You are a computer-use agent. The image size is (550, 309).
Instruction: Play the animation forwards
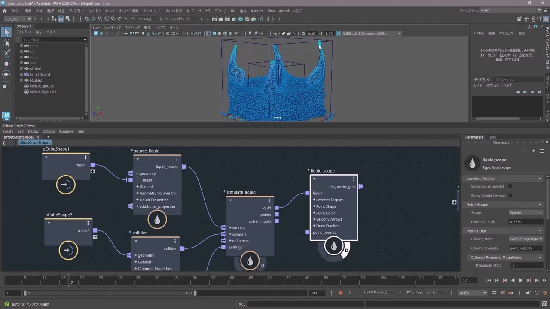521,280
